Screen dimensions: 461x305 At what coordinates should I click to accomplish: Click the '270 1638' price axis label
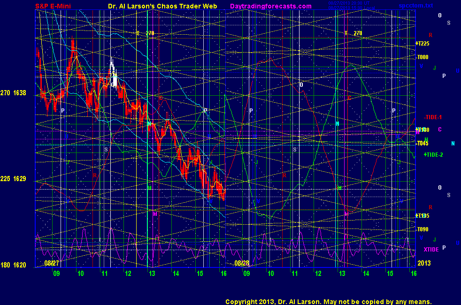pos(13,93)
